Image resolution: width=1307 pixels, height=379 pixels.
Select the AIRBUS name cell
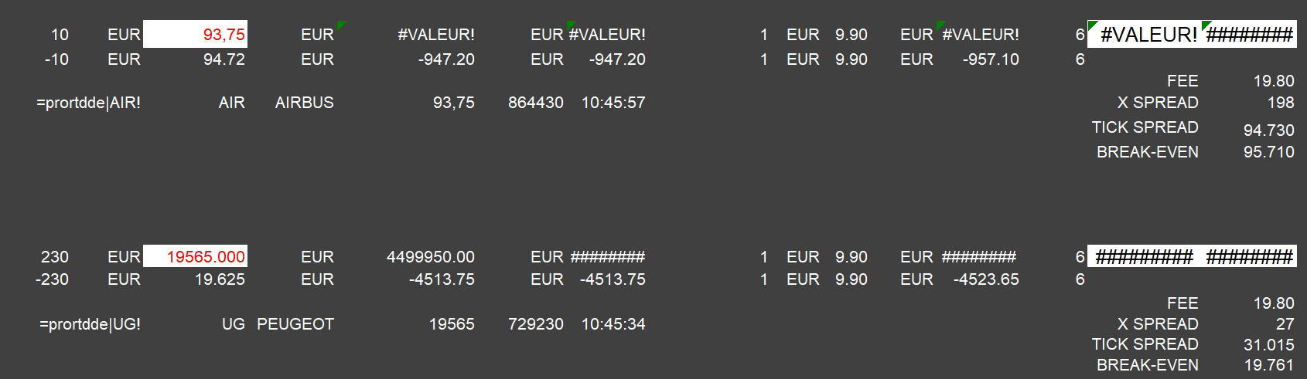pyautogui.click(x=304, y=103)
